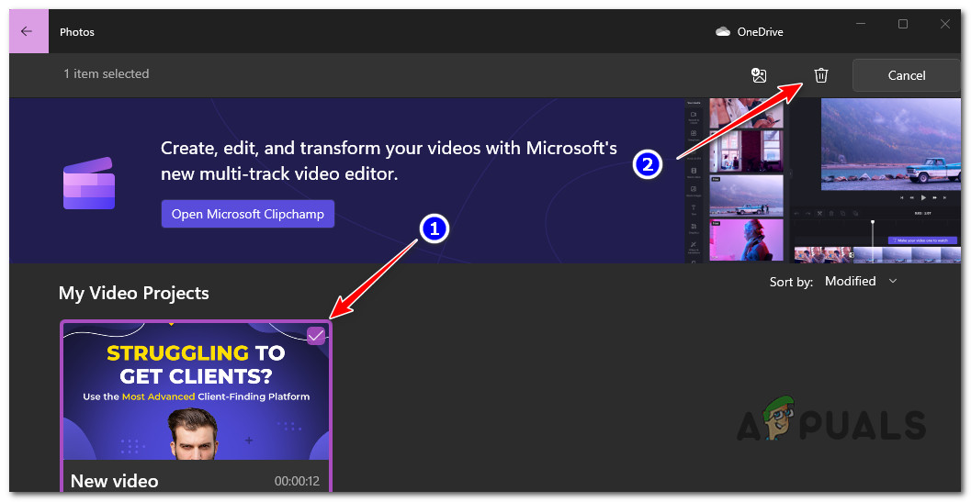
Task: Click the Photos app title
Action: click(x=77, y=32)
